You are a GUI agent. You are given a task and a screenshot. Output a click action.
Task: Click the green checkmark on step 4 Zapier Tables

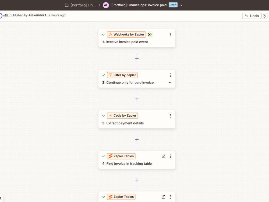104,156
